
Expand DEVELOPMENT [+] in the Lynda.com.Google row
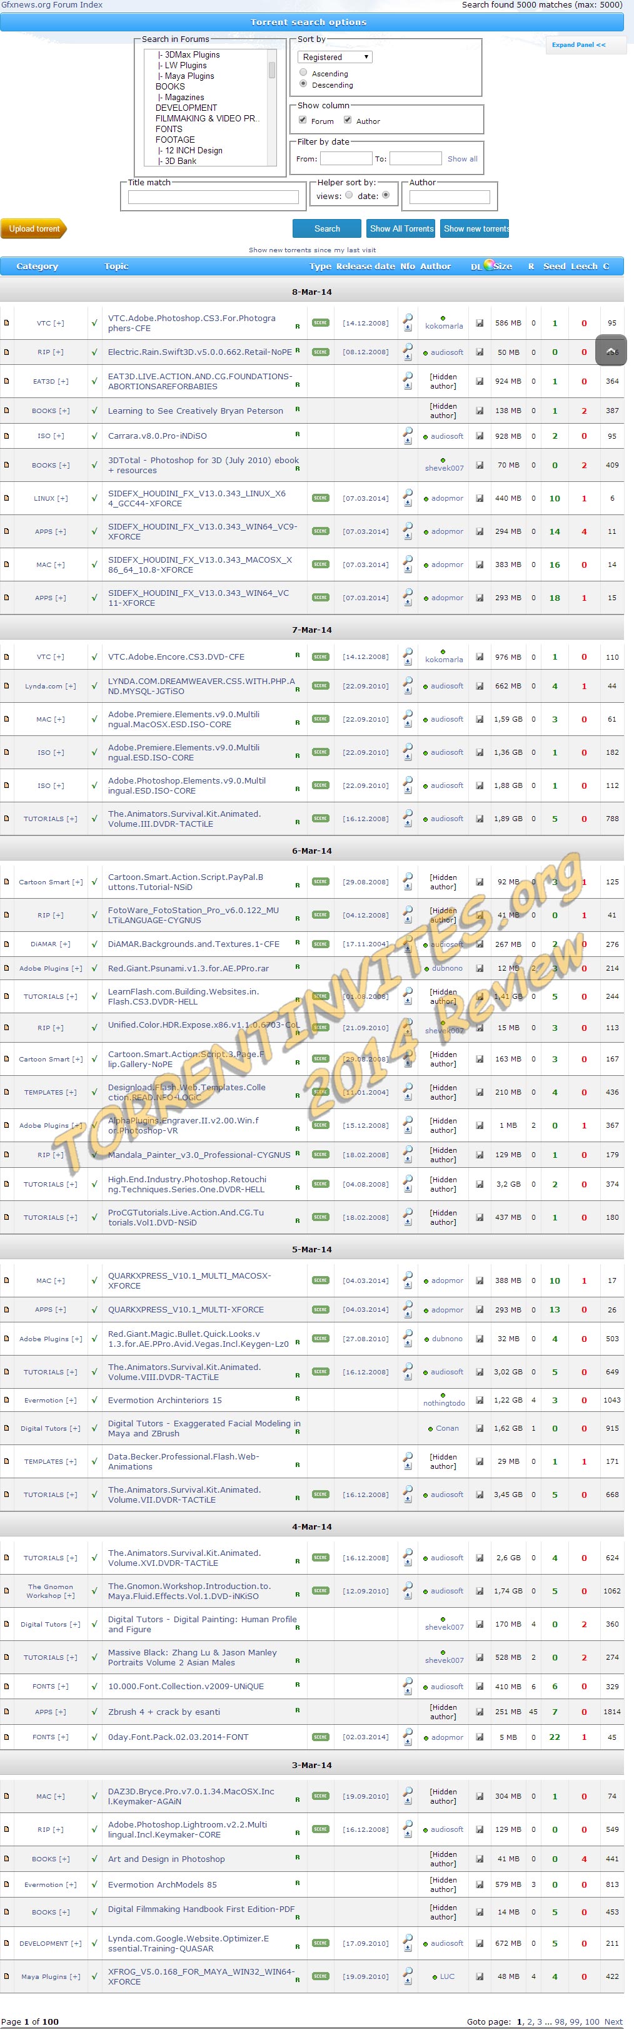(x=51, y=1943)
